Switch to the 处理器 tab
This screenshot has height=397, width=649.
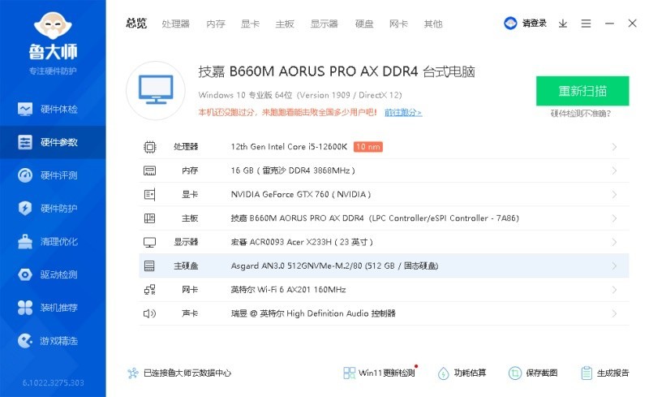pos(175,24)
